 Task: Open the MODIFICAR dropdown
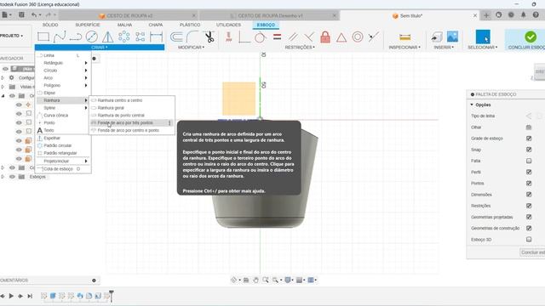191,48
